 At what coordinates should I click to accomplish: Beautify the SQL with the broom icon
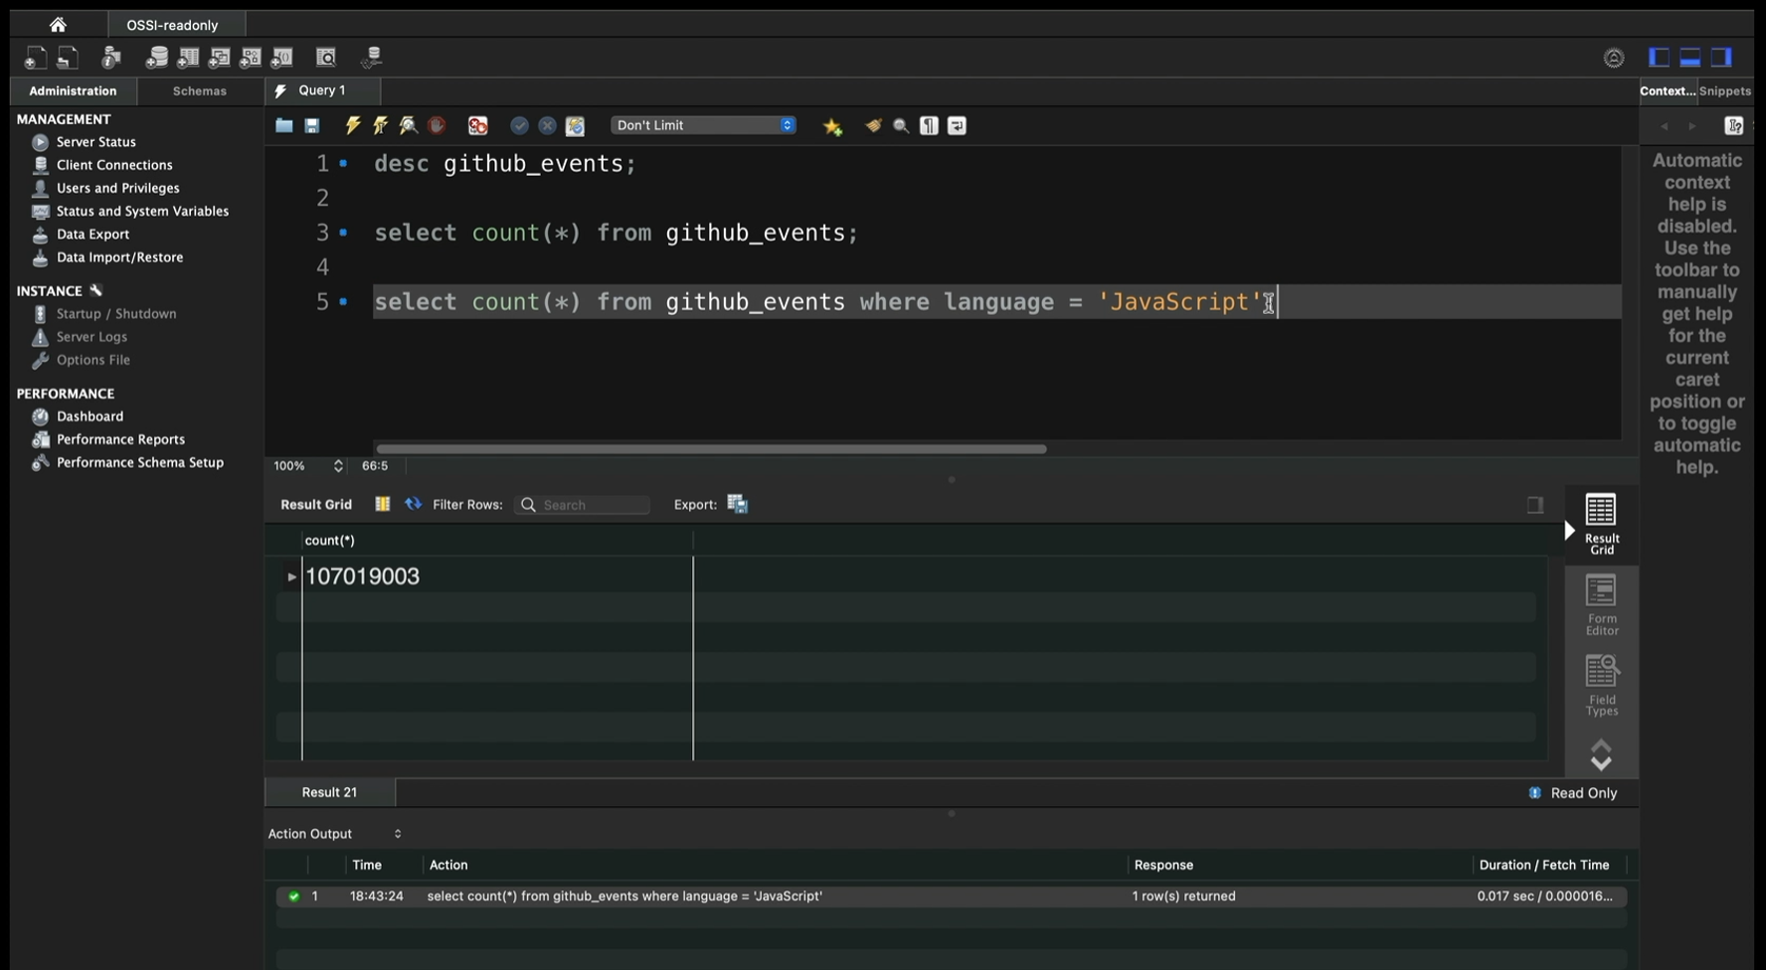point(873,125)
